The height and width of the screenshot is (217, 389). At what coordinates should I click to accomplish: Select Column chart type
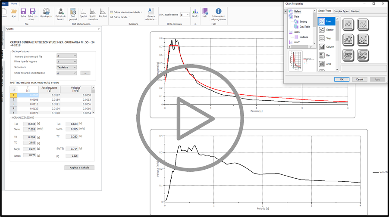[326, 47]
